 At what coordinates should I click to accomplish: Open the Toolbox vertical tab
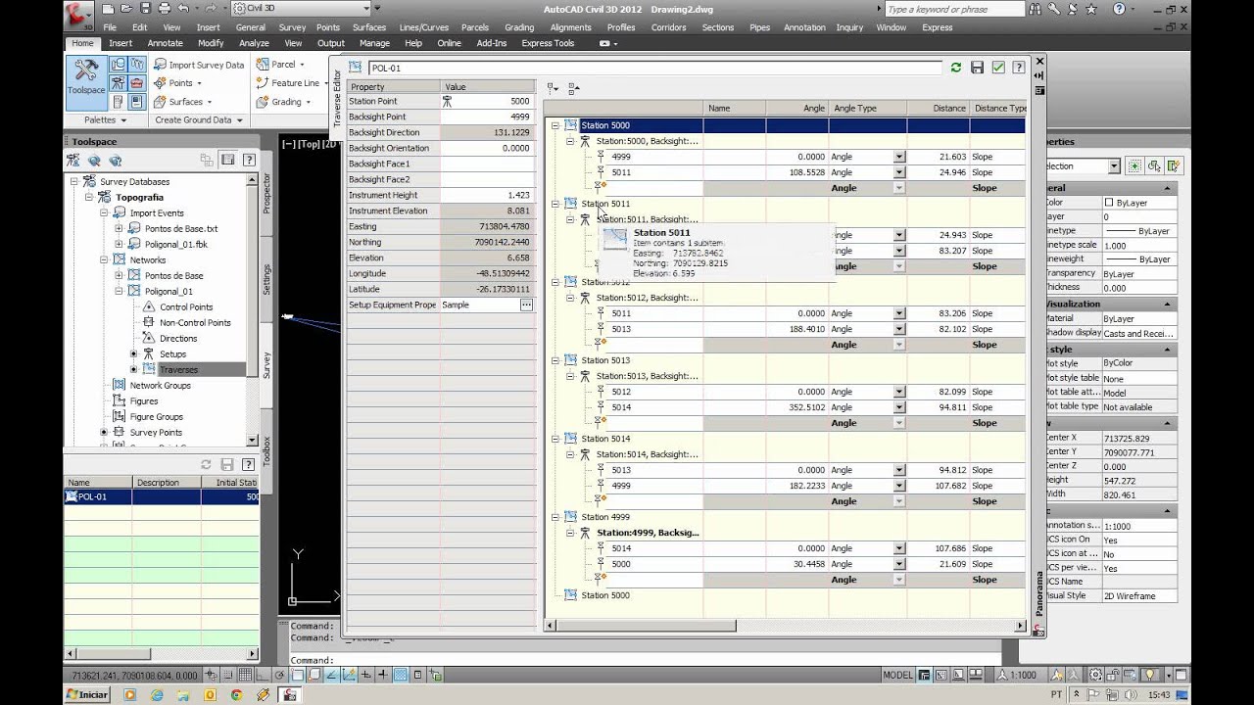[266, 449]
